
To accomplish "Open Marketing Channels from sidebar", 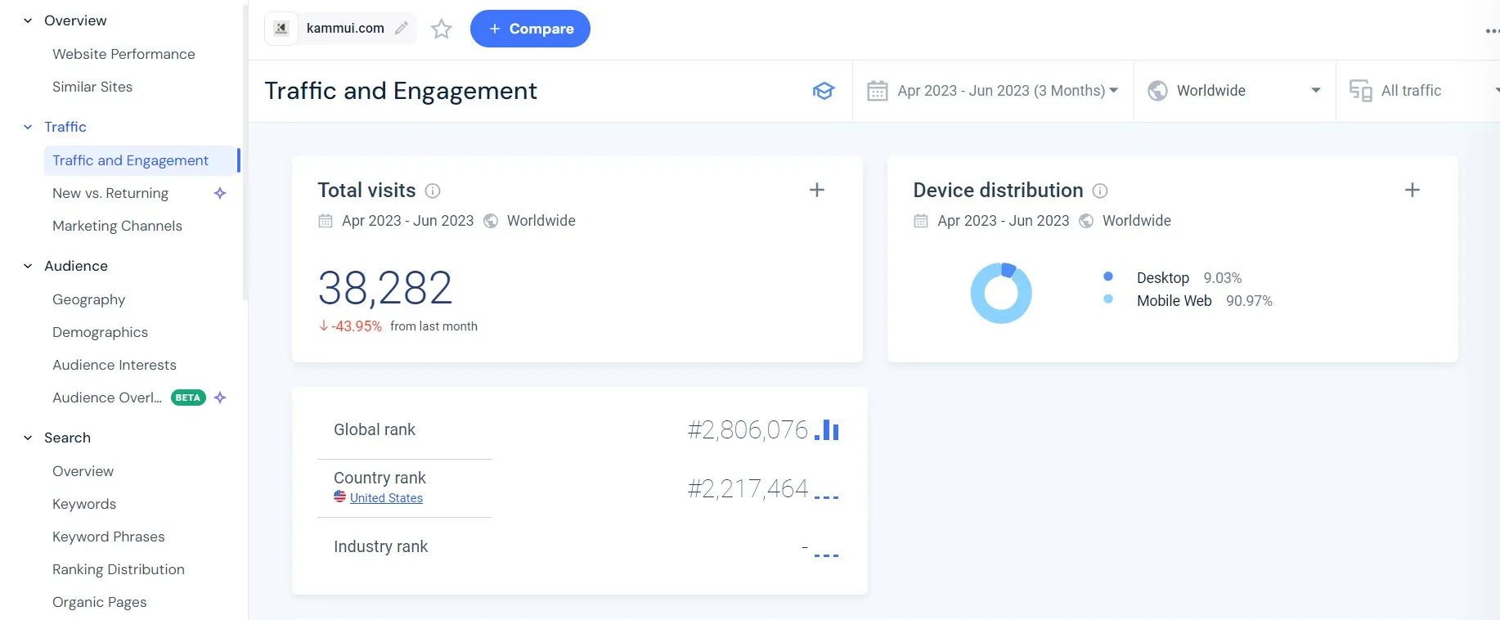I will (x=117, y=226).
